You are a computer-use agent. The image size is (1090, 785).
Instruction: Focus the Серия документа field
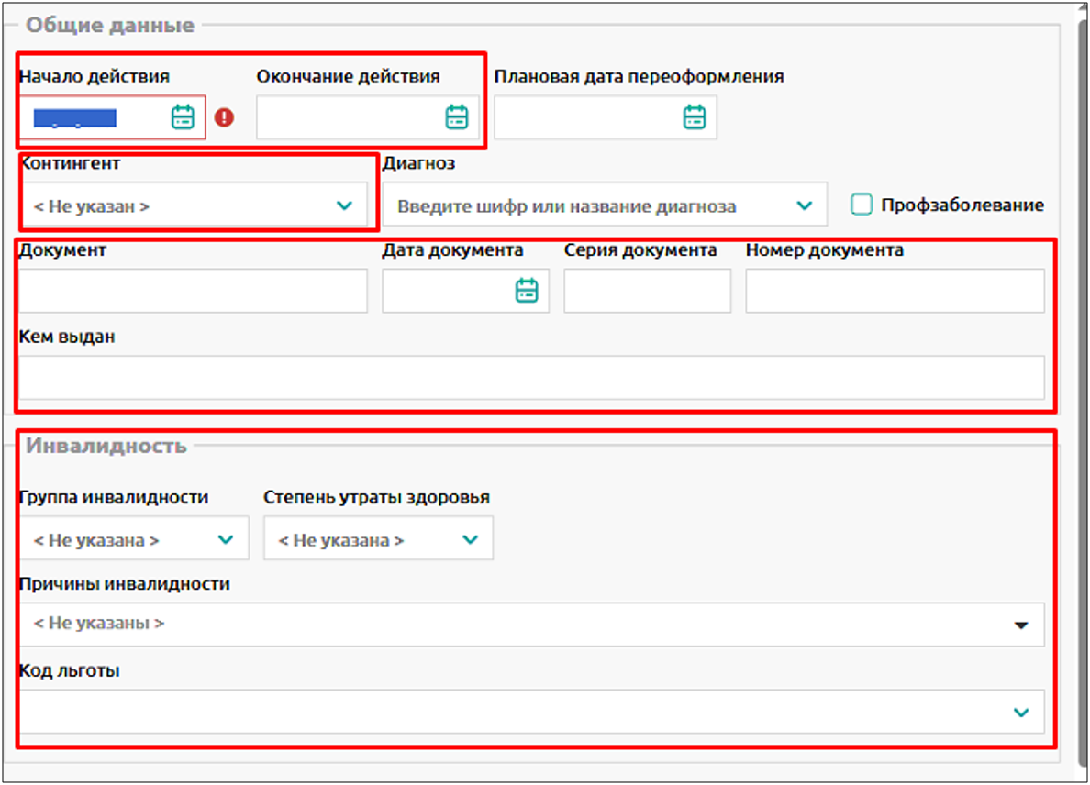647,291
